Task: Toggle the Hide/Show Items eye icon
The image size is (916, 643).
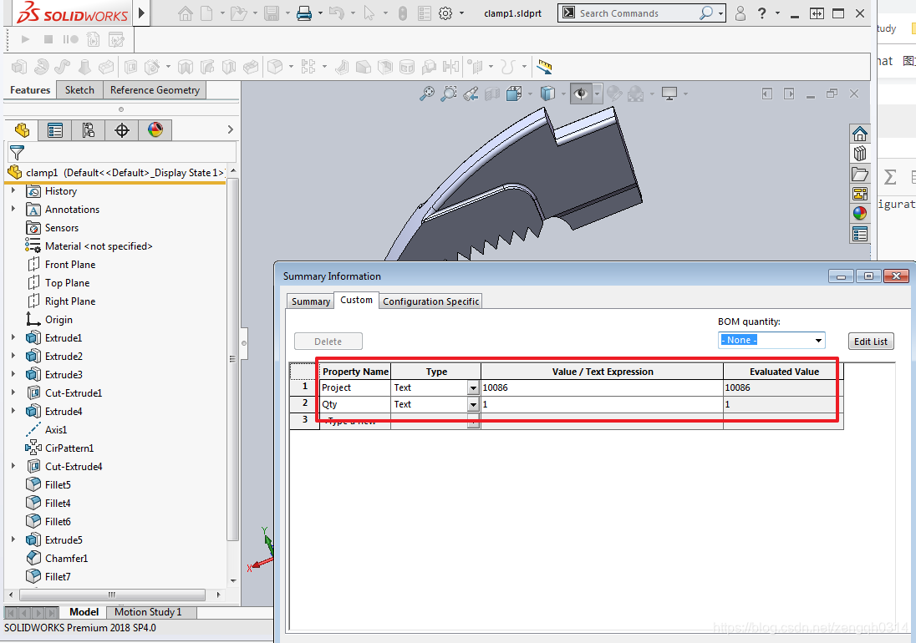Action: click(x=581, y=94)
